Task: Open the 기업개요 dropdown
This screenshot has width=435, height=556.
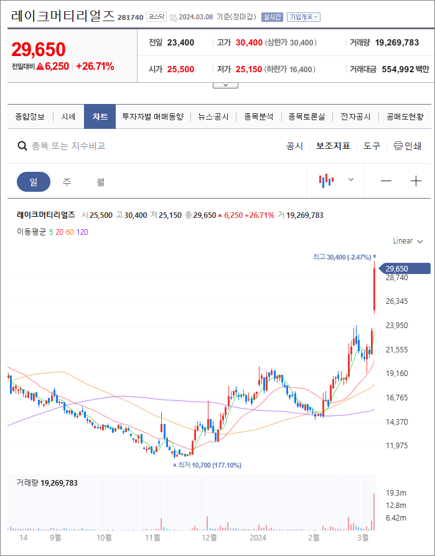Action: (304, 17)
